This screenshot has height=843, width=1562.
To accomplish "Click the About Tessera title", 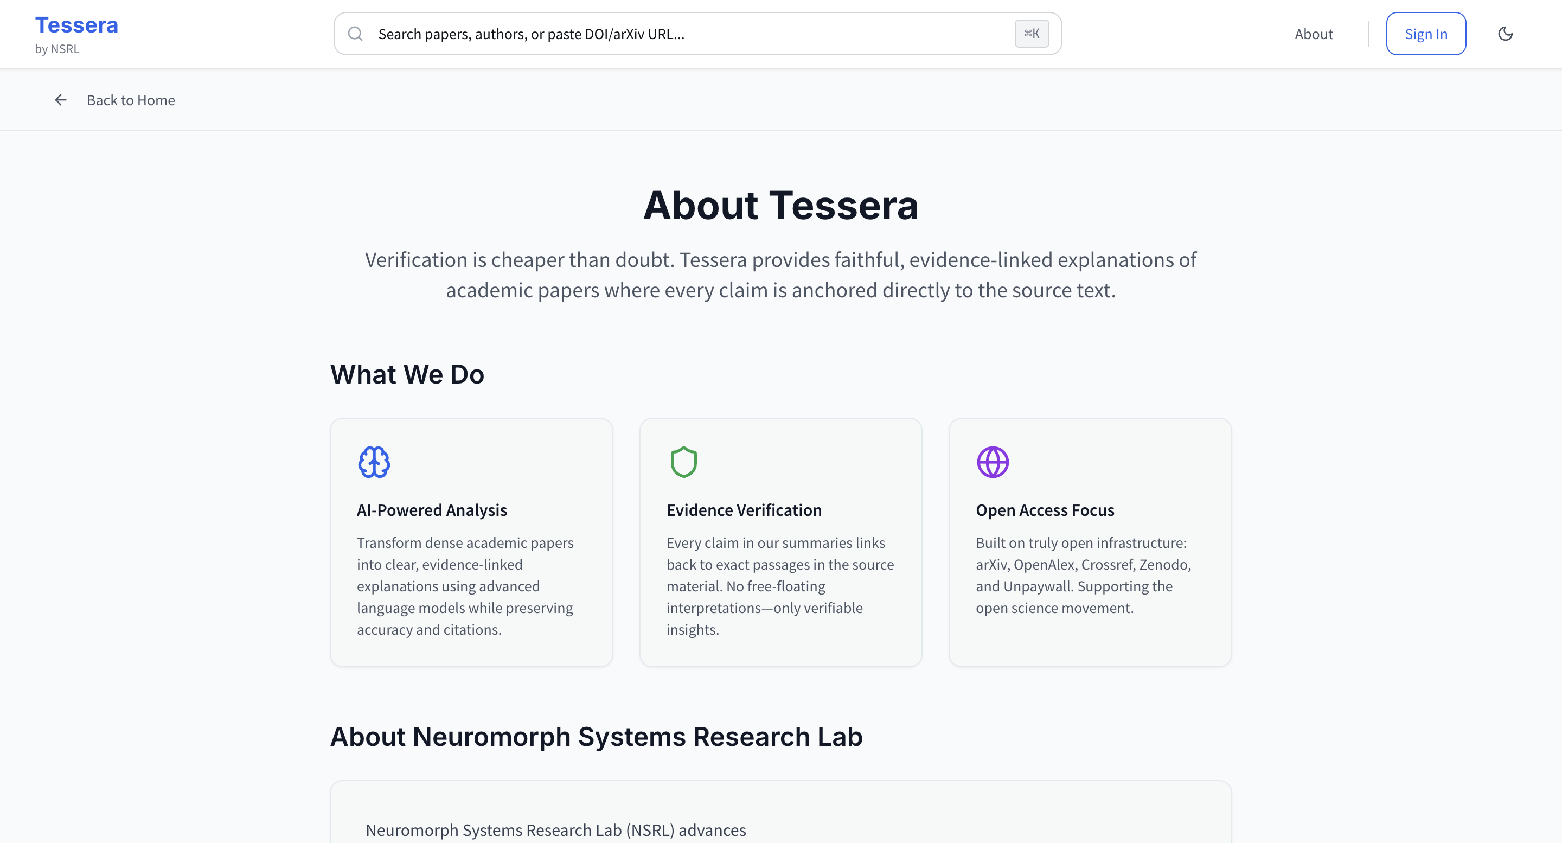I will tap(781, 205).
